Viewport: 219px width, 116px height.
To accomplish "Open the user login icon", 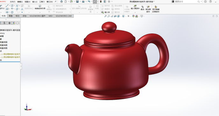I will [205, 2].
